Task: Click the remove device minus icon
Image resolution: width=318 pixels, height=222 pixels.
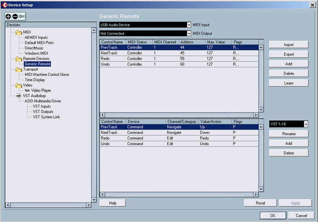Action: (x=15, y=16)
